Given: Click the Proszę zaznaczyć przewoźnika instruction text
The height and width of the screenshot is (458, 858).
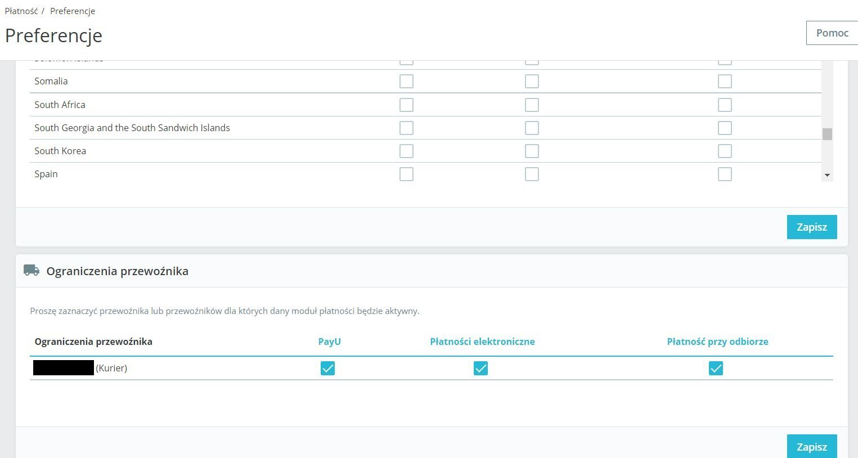Looking at the screenshot, I should [224, 311].
